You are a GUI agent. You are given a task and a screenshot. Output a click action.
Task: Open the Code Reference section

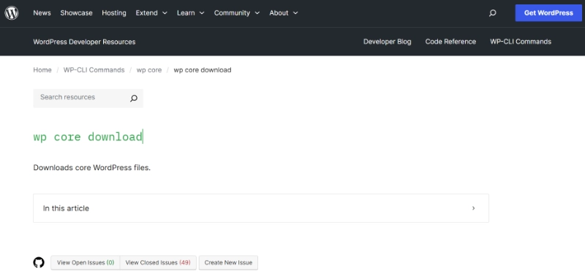pyautogui.click(x=450, y=42)
